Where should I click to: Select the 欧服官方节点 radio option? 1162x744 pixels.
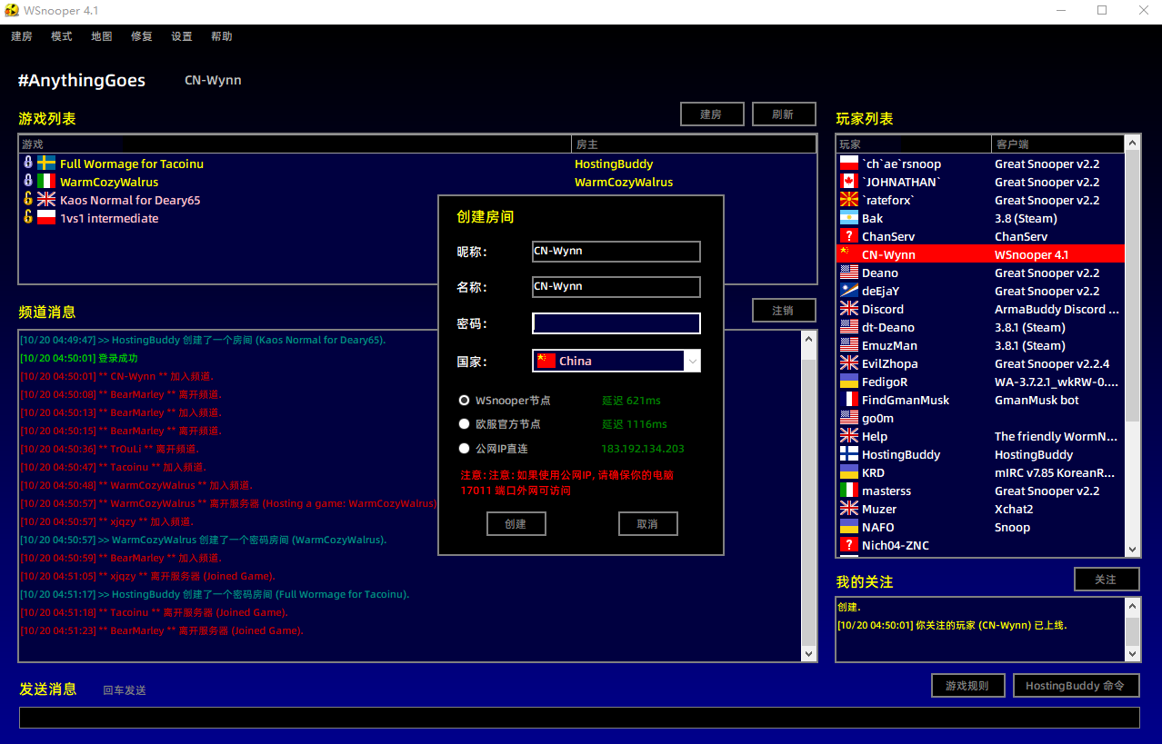(x=465, y=423)
